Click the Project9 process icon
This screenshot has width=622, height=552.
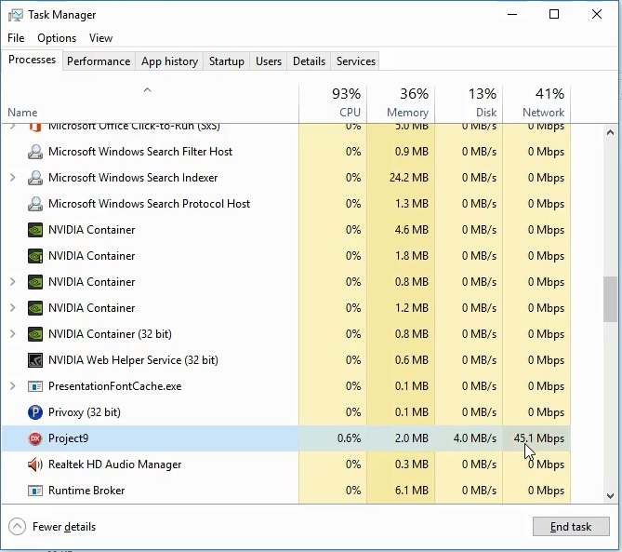pos(35,438)
